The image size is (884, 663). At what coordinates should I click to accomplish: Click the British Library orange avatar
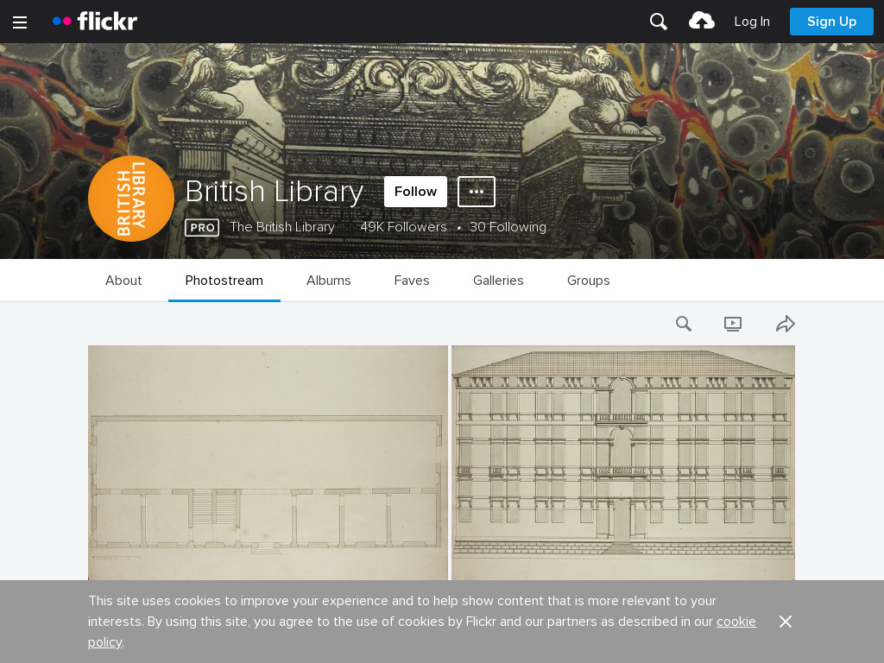[x=131, y=199]
